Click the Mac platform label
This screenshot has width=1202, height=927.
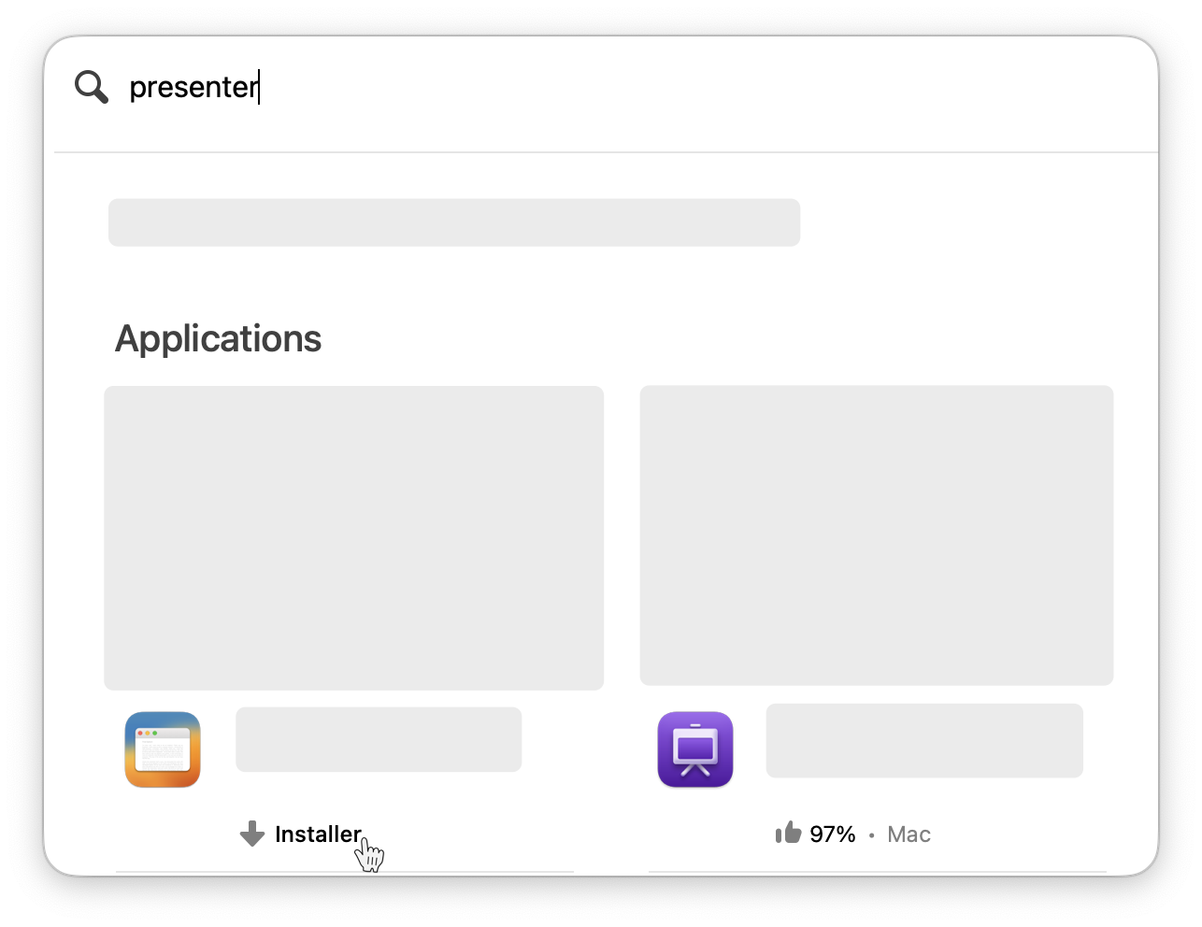pos(909,834)
